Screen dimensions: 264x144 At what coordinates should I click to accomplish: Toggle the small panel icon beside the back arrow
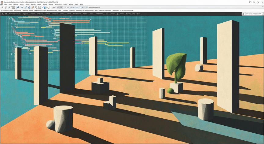pyautogui.click(x=6, y=14)
